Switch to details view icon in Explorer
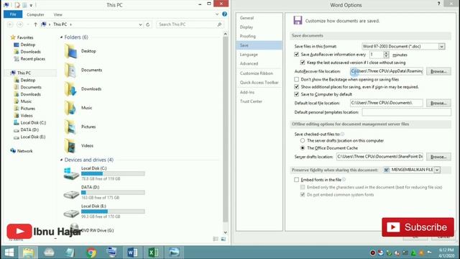Screen dimensions: 460x259 pyautogui.click(x=216, y=239)
